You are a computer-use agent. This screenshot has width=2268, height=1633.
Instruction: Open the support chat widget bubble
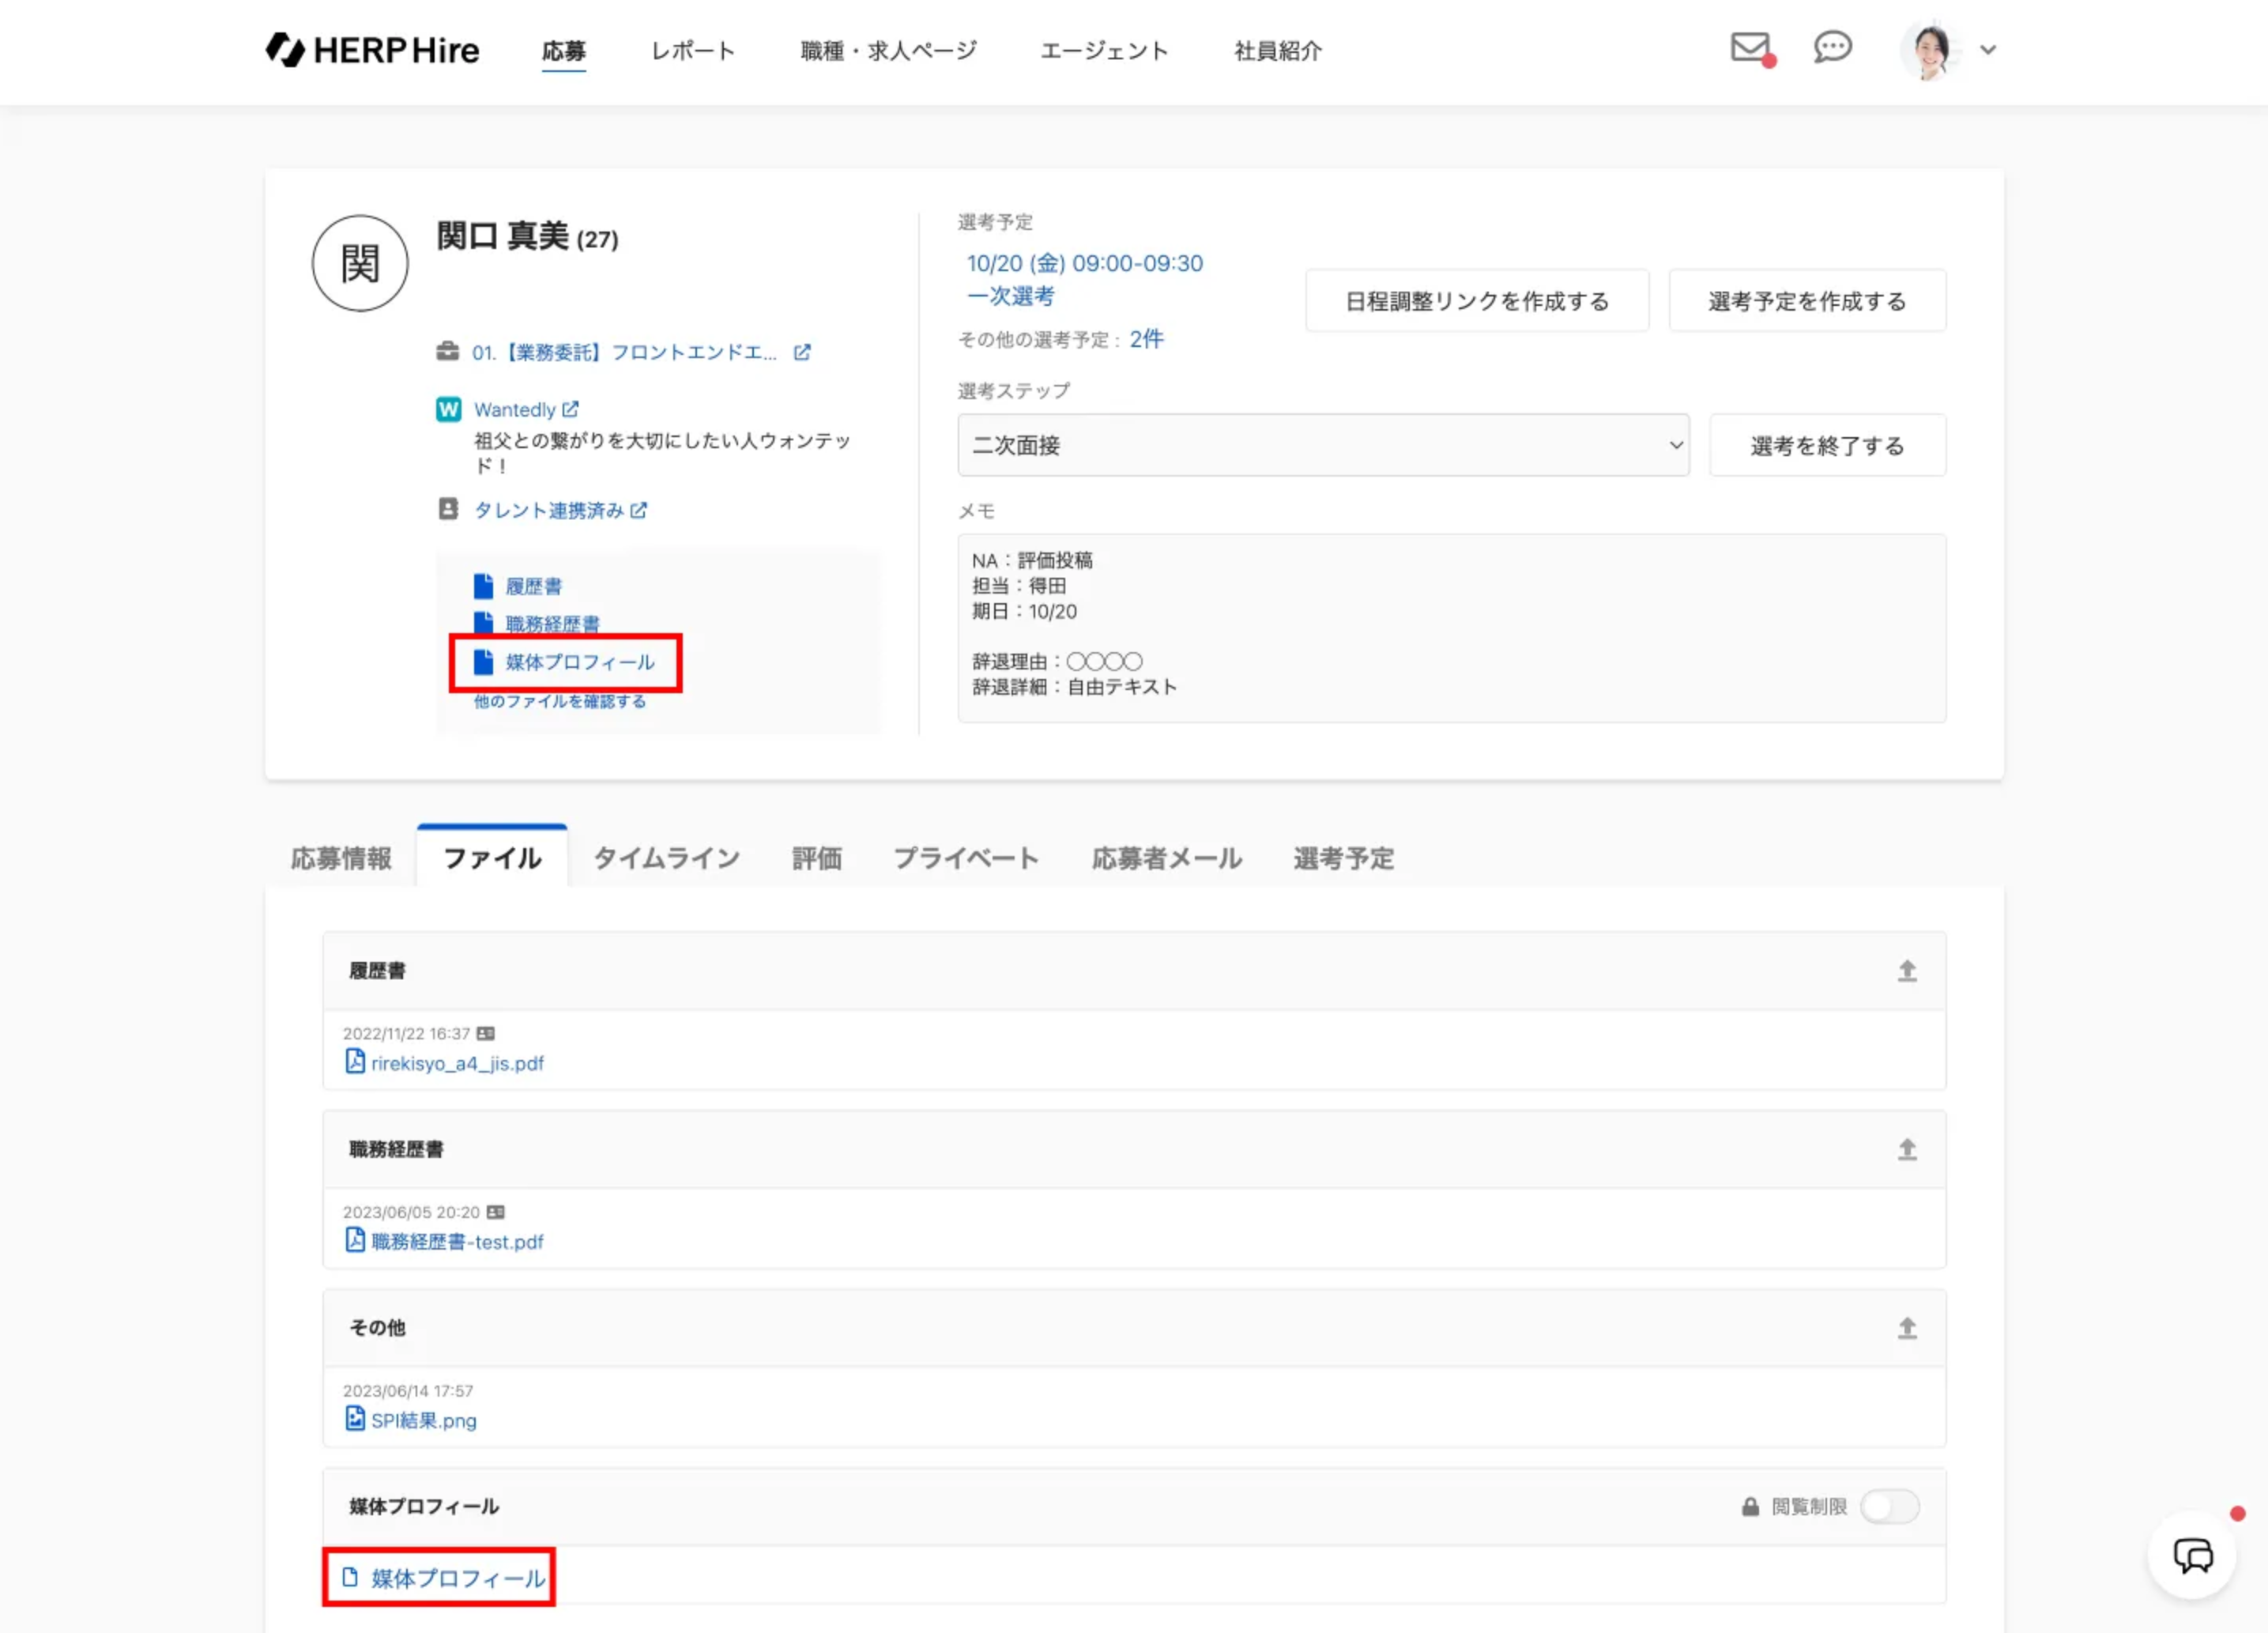pos(2192,1555)
